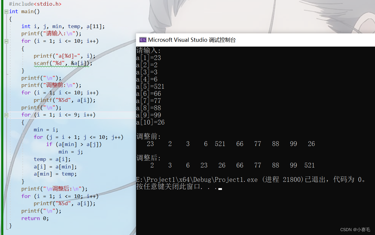
Task: Collapse the for loop with i <= 9
Action: click(x=6, y=115)
